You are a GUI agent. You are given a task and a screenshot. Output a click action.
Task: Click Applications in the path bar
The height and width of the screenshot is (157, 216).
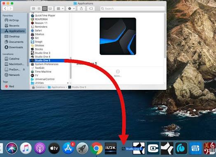(x=56, y=87)
